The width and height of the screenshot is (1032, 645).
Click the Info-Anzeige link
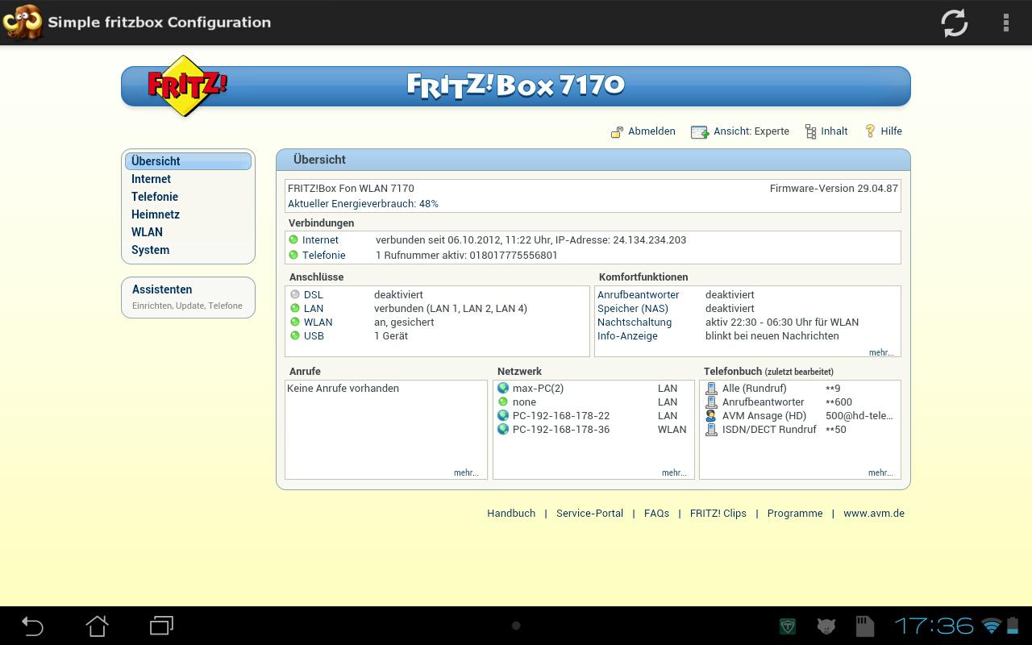click(627, 336)
